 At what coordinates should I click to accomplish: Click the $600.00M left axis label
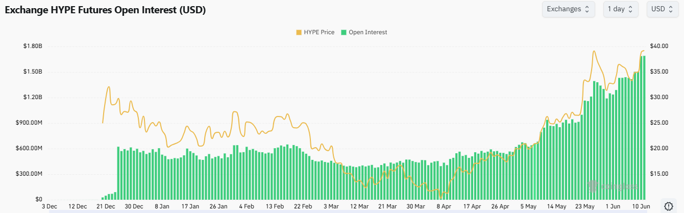pyautogui.click(x=30, y=148)
